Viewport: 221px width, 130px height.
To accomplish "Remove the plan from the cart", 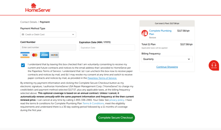I will [153, 38].
